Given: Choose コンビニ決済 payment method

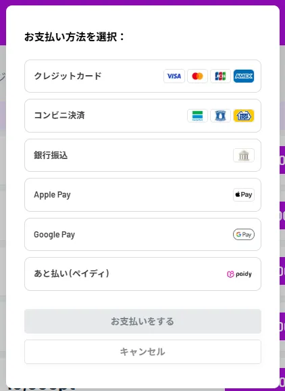Looking at the screenshot, I should pos(142,116).
